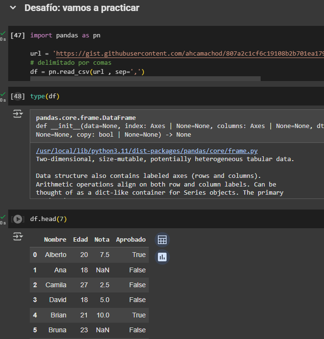Click David's Nota value 5.0
Image resolution: width=324 pixels, height=339 pixels.
(105, 300)
